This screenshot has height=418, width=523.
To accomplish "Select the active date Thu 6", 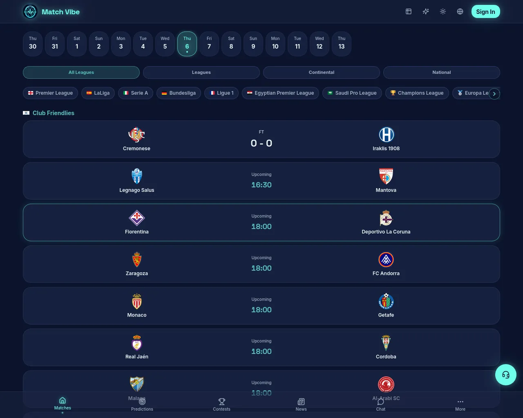I will pos(187,44).
